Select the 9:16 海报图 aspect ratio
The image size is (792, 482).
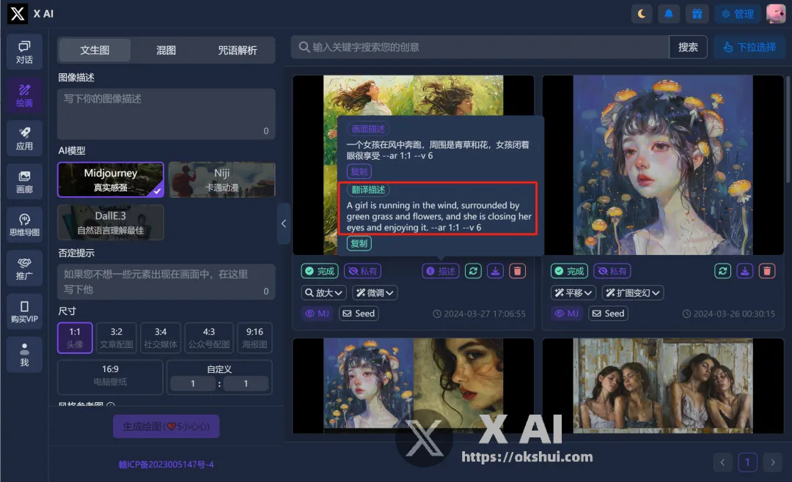(254, 337)
